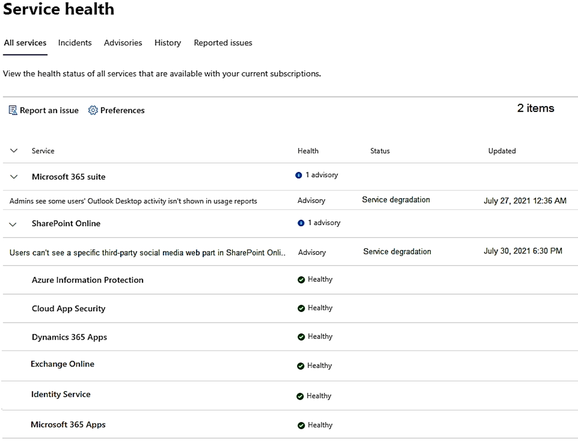The height and width of the screenshot is (446, 578).
Task: Select the Microsoft 365 suite service name
Action: [68, 177]
